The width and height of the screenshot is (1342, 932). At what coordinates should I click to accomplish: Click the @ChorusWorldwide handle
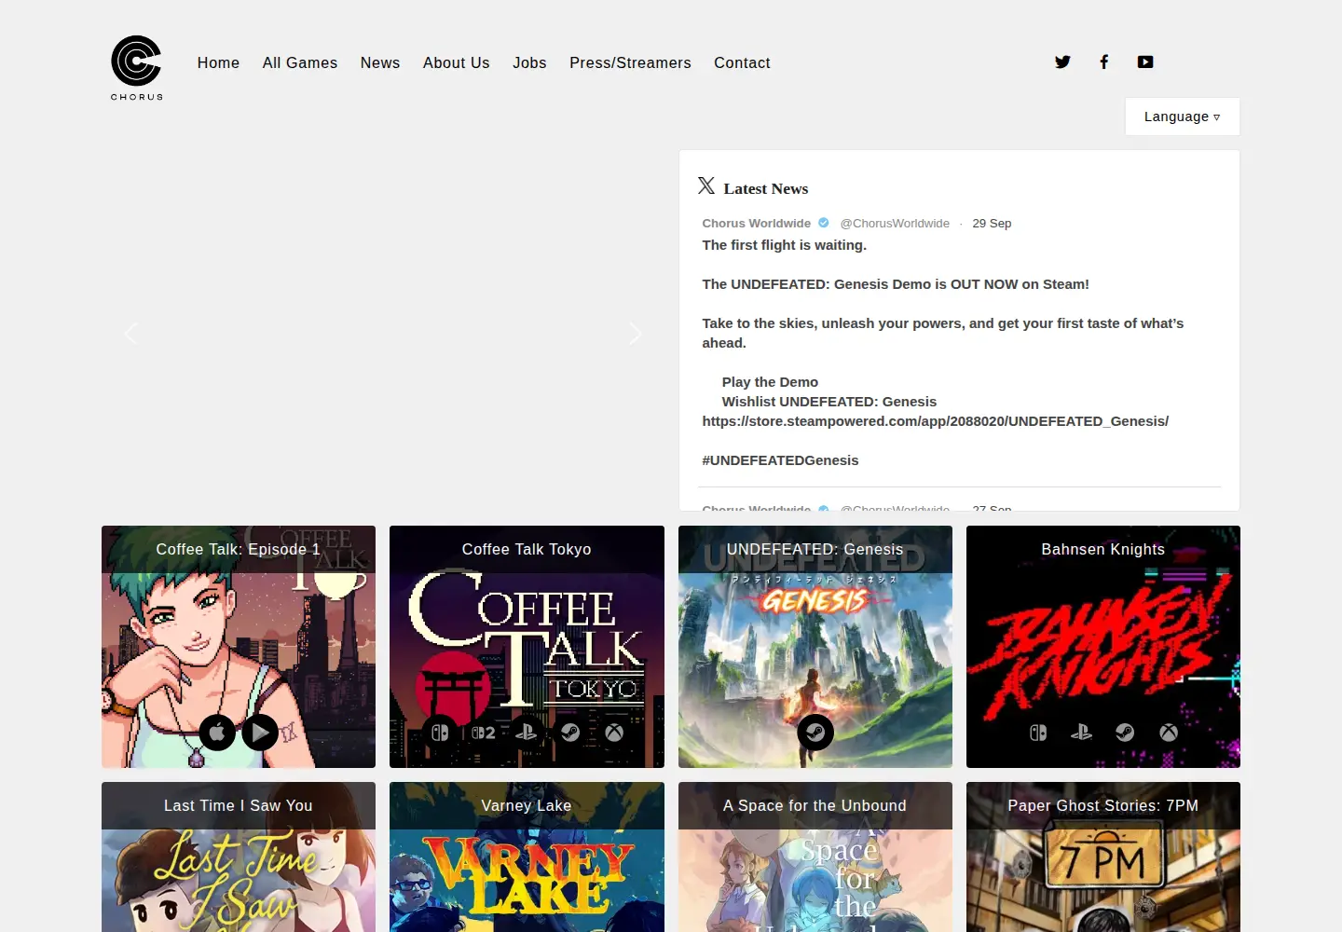click(x=895, y=223)
